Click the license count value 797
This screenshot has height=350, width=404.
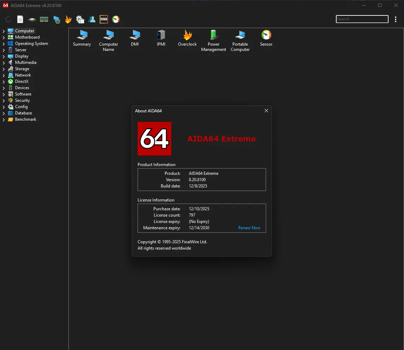click(x=192, y=215)
